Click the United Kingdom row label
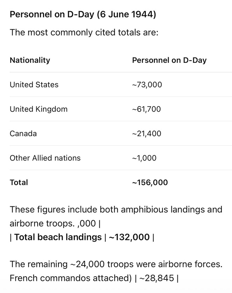 click(38, 109)
